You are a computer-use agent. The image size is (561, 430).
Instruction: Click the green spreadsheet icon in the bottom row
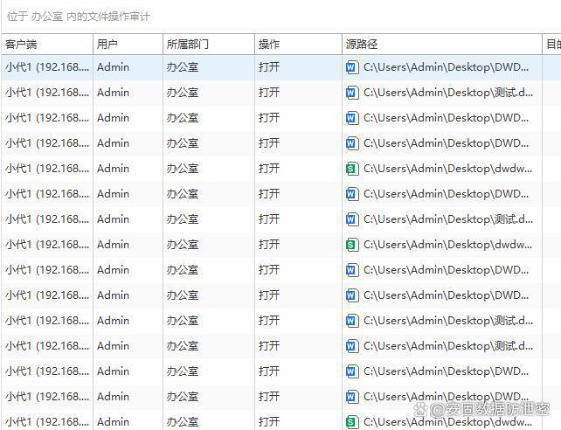point(352,422)
